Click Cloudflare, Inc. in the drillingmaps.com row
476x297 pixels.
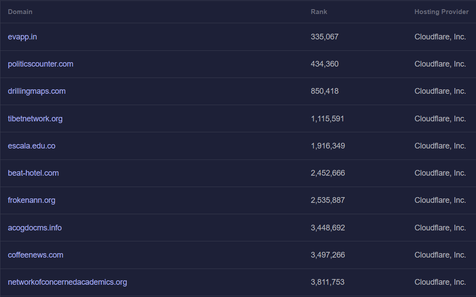click(440, 91)
